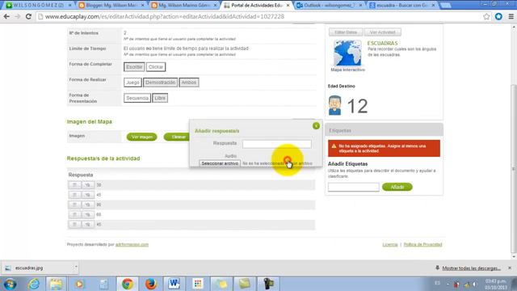Image resolution: width=517 pixels, height=291 pixels.
Task: Go back using the browser back arrow
Action: (x=6, y=16)
